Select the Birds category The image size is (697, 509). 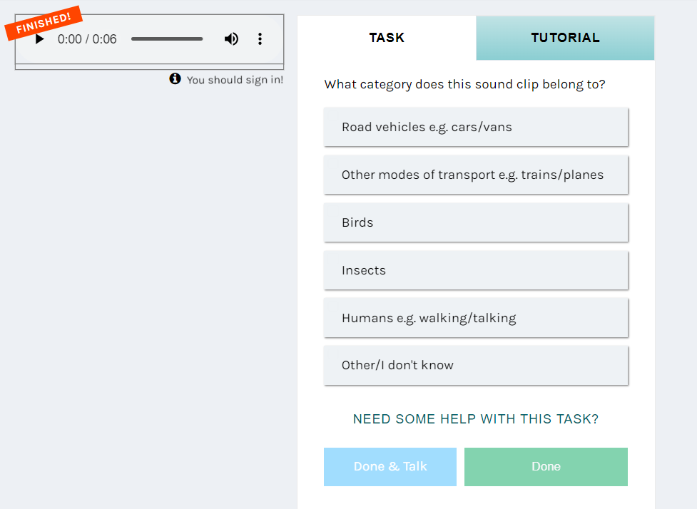tap(476, 222)
